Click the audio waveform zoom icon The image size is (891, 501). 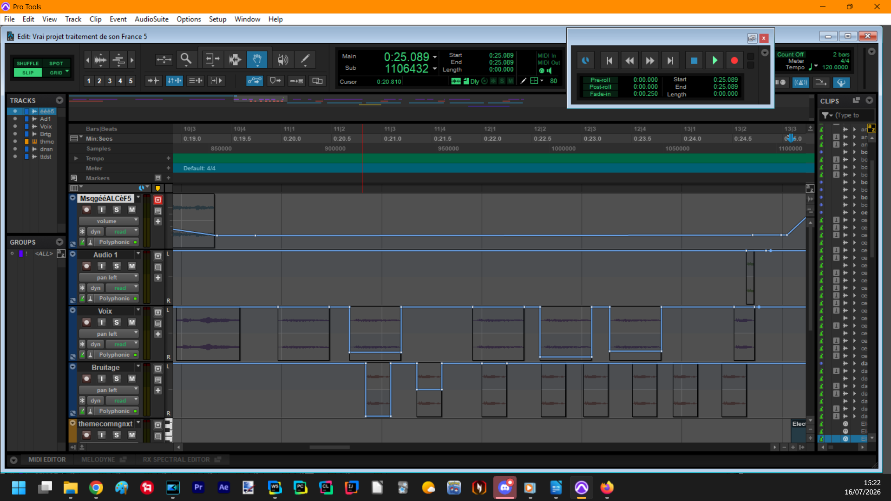(x=100, y=59)
